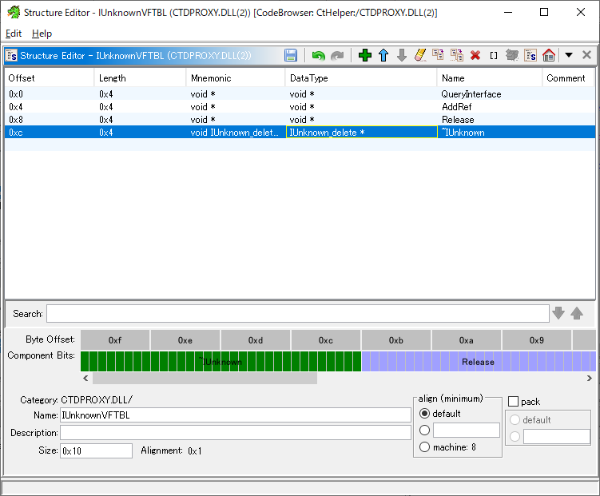The height and width of the screenshot is (496, 600).
Task: Click the 0xc byte offset header
Action: 326,340
